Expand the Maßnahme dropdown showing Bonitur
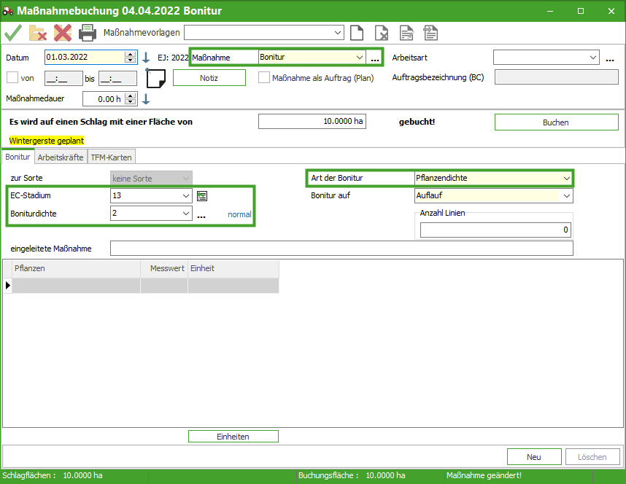 click(360, 58)
